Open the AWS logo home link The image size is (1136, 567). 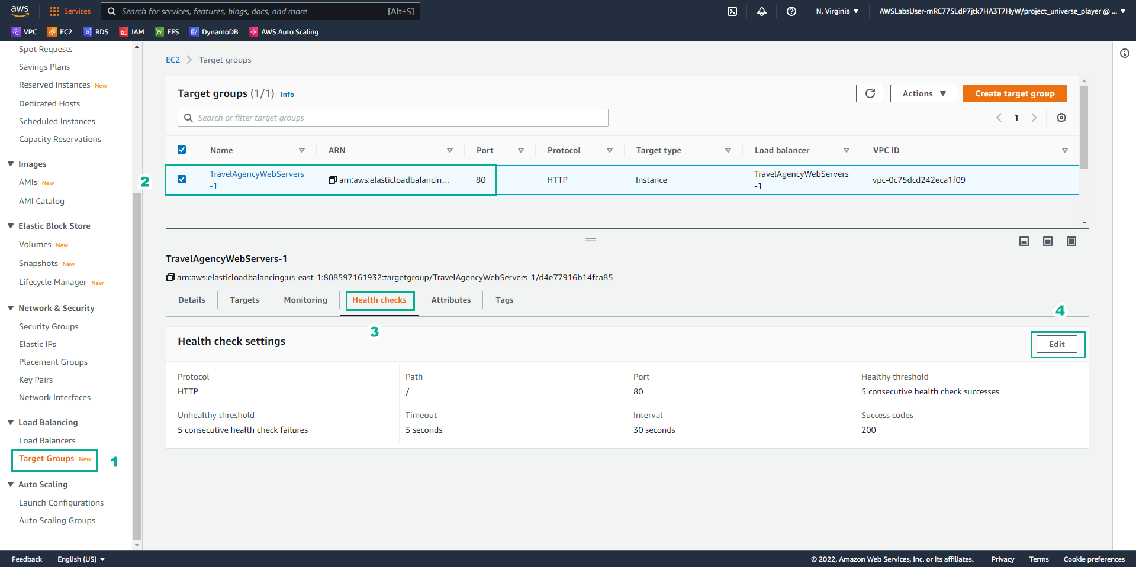click(x=20, y=11)
